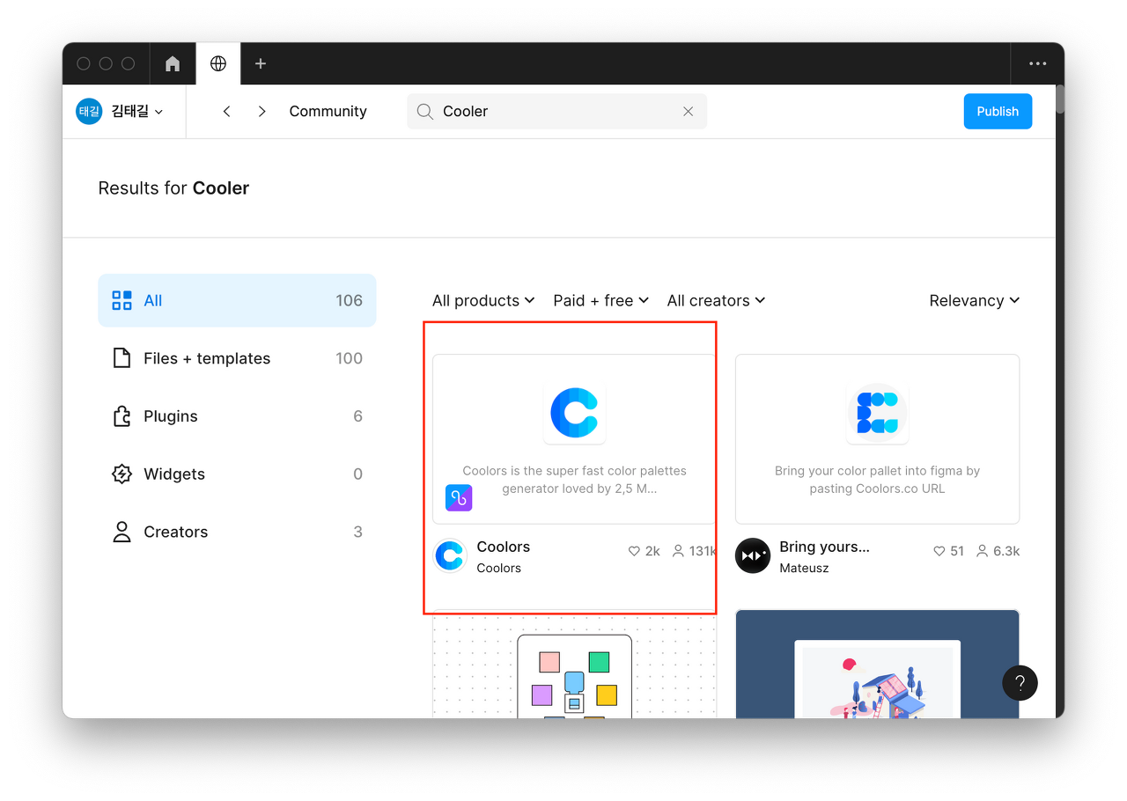Open the All products dropdown

483,300
